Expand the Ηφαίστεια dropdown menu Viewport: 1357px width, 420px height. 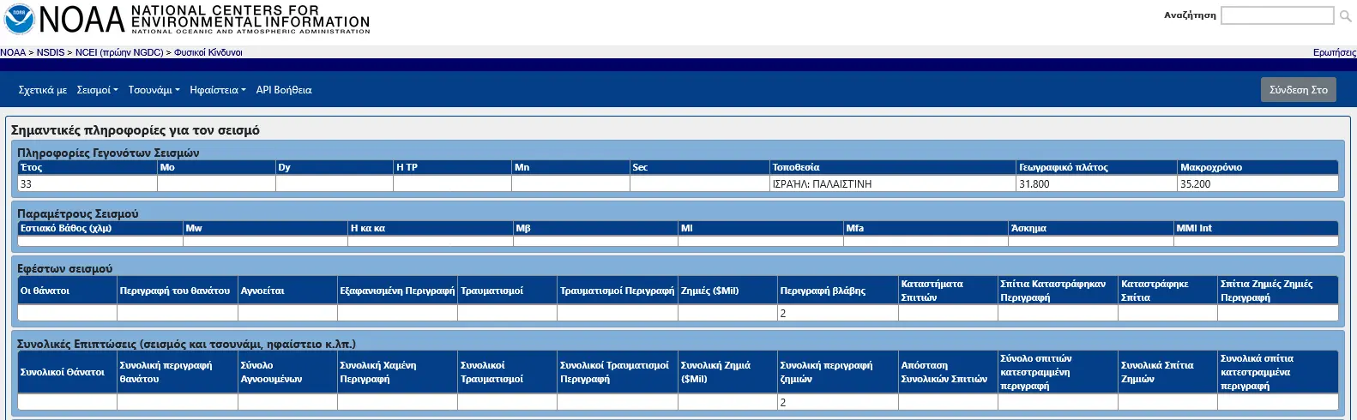pyautogui.click(x=217, y=90)
